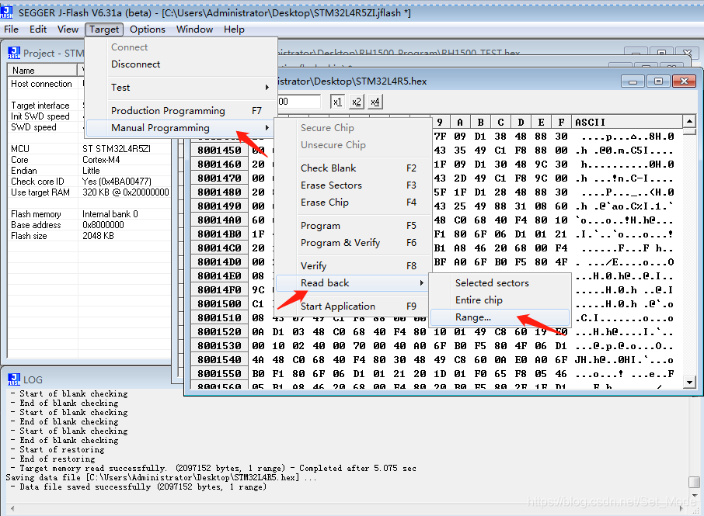Click address row 8001450
Viewport: 704px width, 516px height.
point(220,151)
